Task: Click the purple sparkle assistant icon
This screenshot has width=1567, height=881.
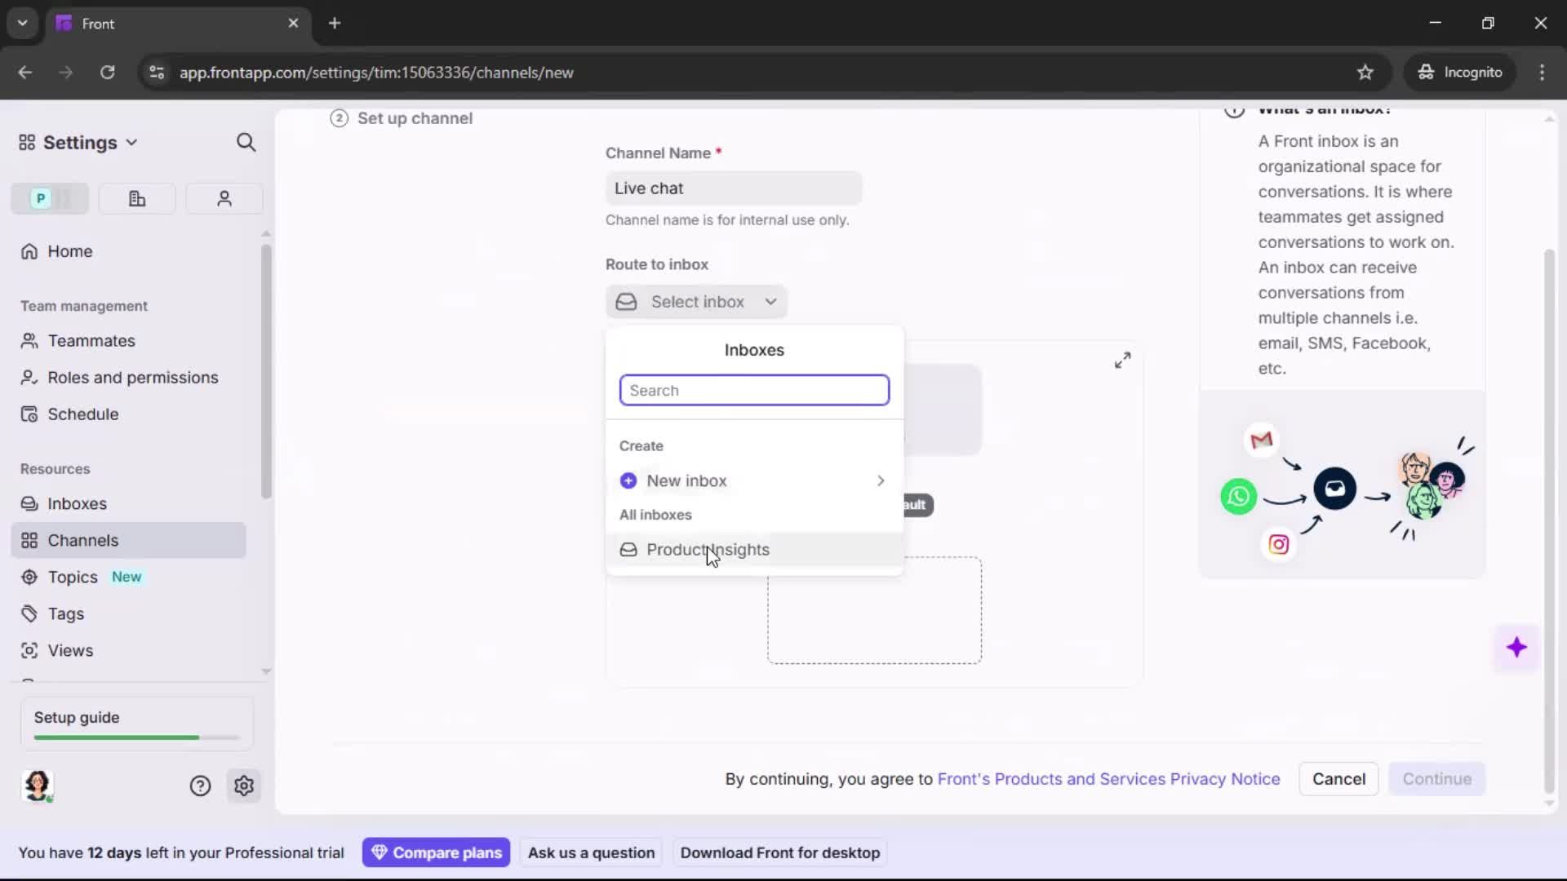Action: tap(1516, 648)
